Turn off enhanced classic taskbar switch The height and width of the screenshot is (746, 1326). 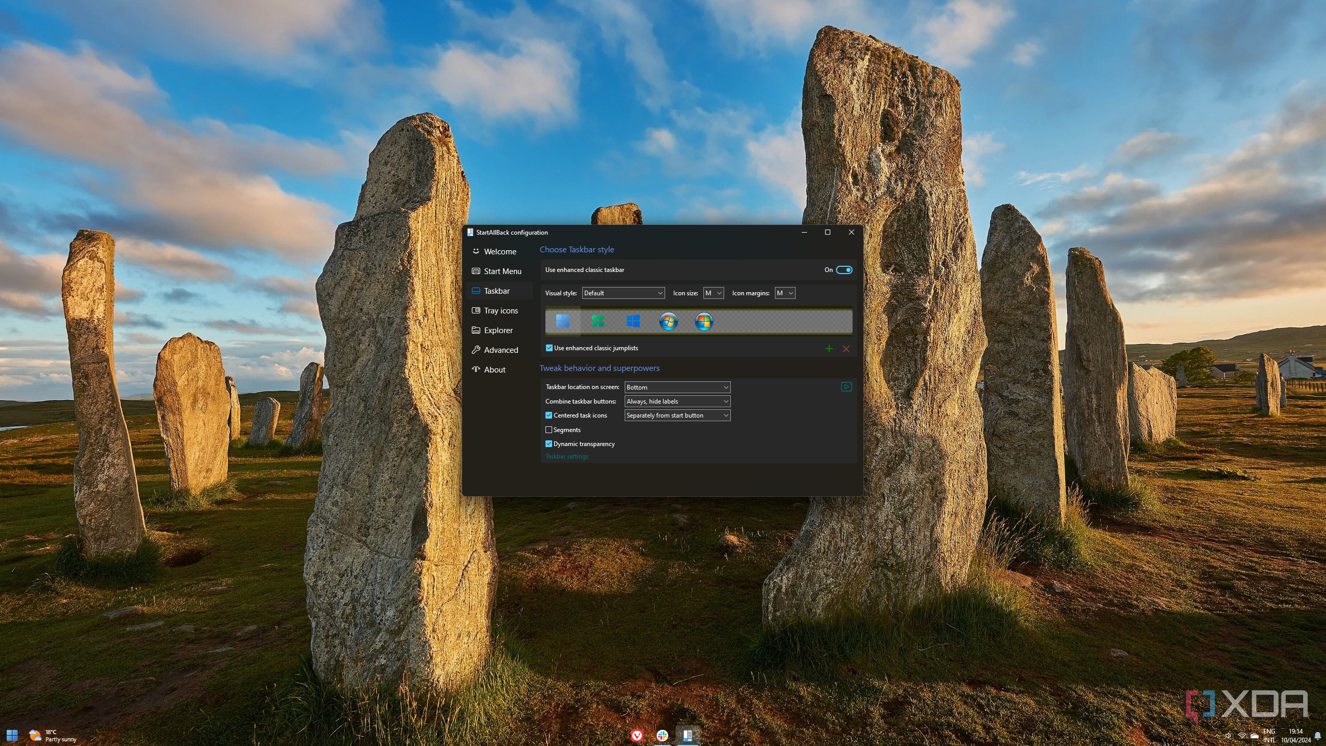(x=843, y=270)
